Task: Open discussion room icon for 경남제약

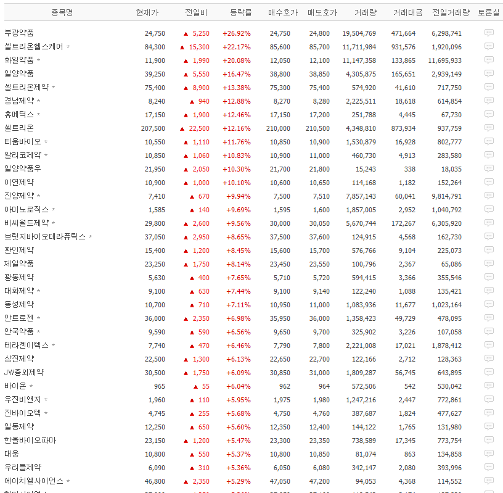Action: (489, 101)
